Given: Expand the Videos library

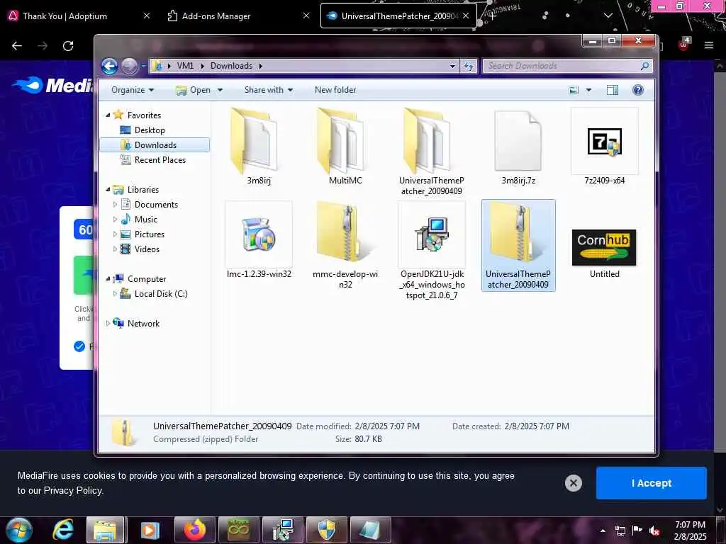Looking at the screenshot, I should [x=115, y=249].
